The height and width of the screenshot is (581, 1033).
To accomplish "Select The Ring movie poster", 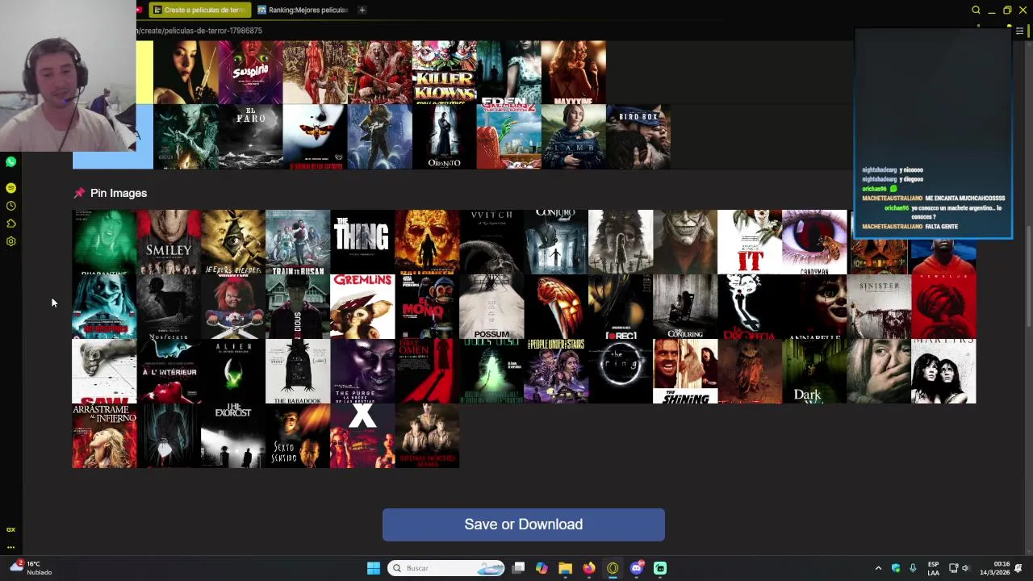I will coord(621,370).
